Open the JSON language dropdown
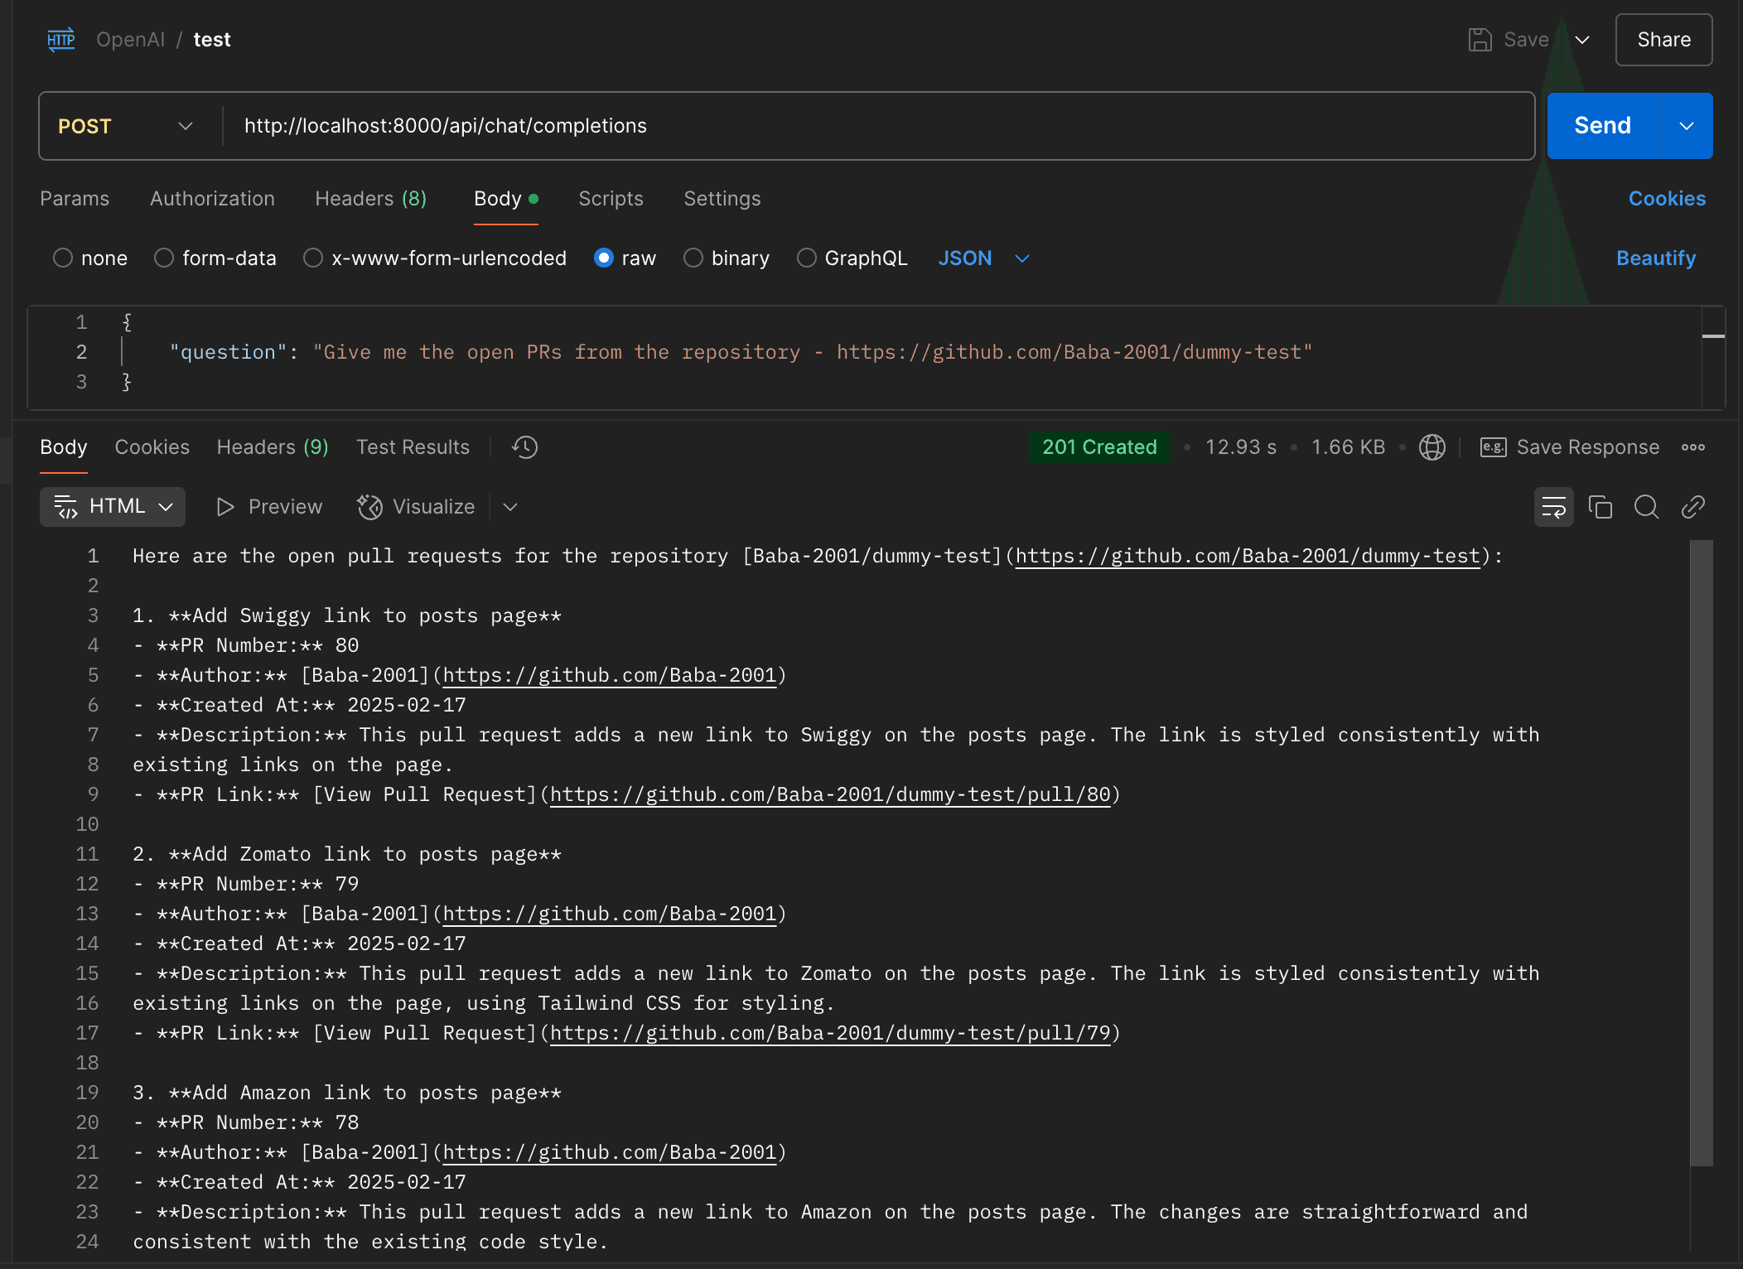Image resolution: width=1743 pixels, height=1269 pixels. coord(983,258)
